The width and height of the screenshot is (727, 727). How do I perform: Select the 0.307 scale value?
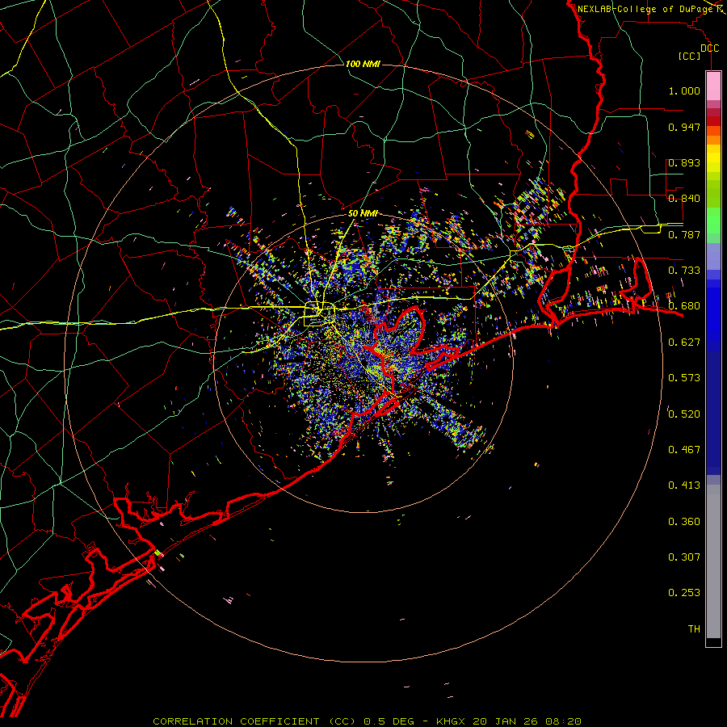pyautogui.click(x=684, y=557)
